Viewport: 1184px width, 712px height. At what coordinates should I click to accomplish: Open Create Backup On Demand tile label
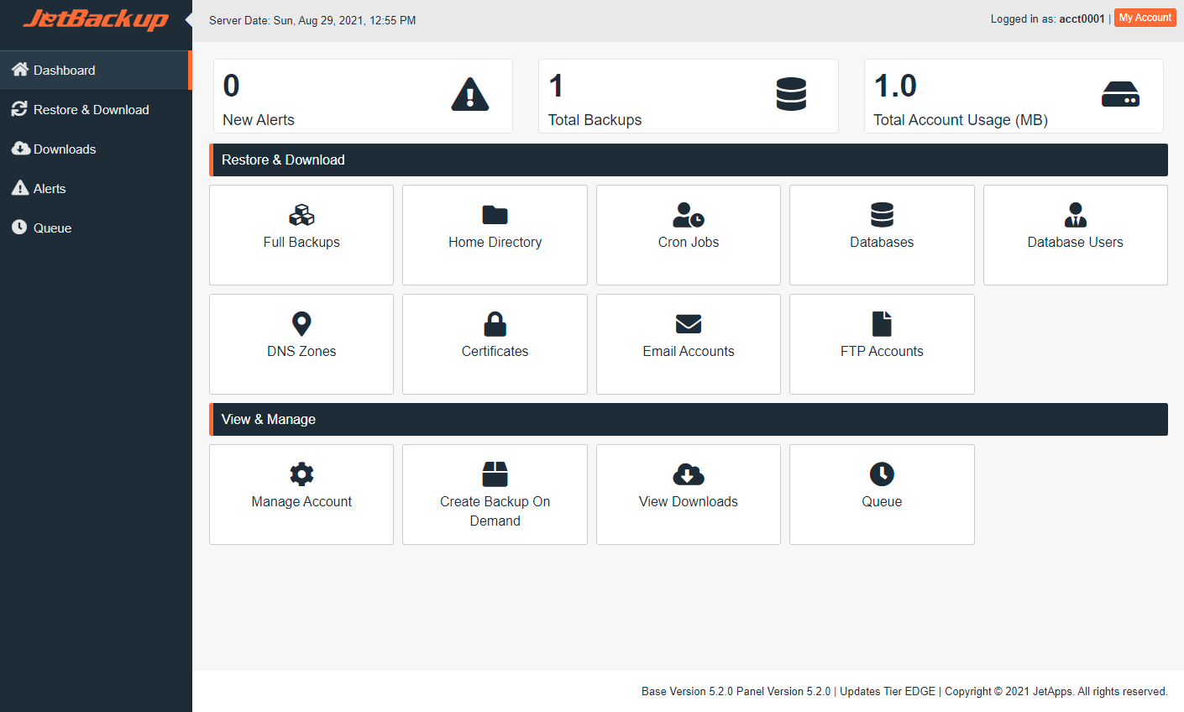(x=495, y=511)
